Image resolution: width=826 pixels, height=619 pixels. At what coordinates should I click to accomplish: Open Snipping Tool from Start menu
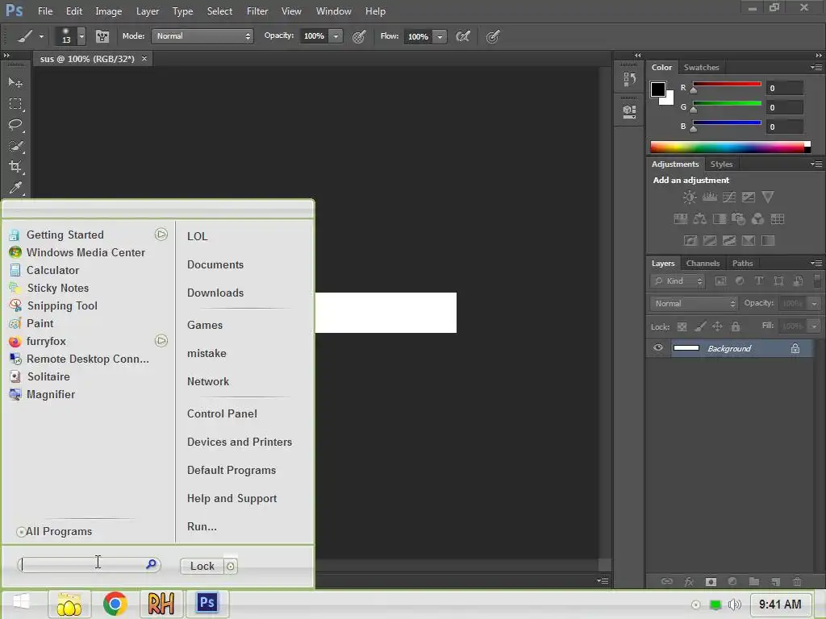pos(62,305)
